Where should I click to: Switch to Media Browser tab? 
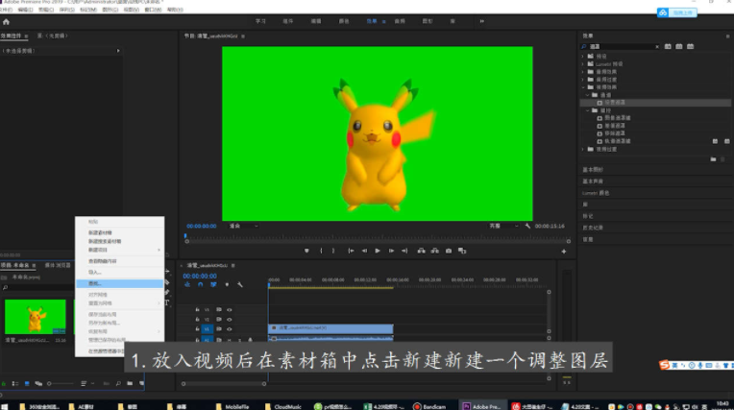point(58,265)
